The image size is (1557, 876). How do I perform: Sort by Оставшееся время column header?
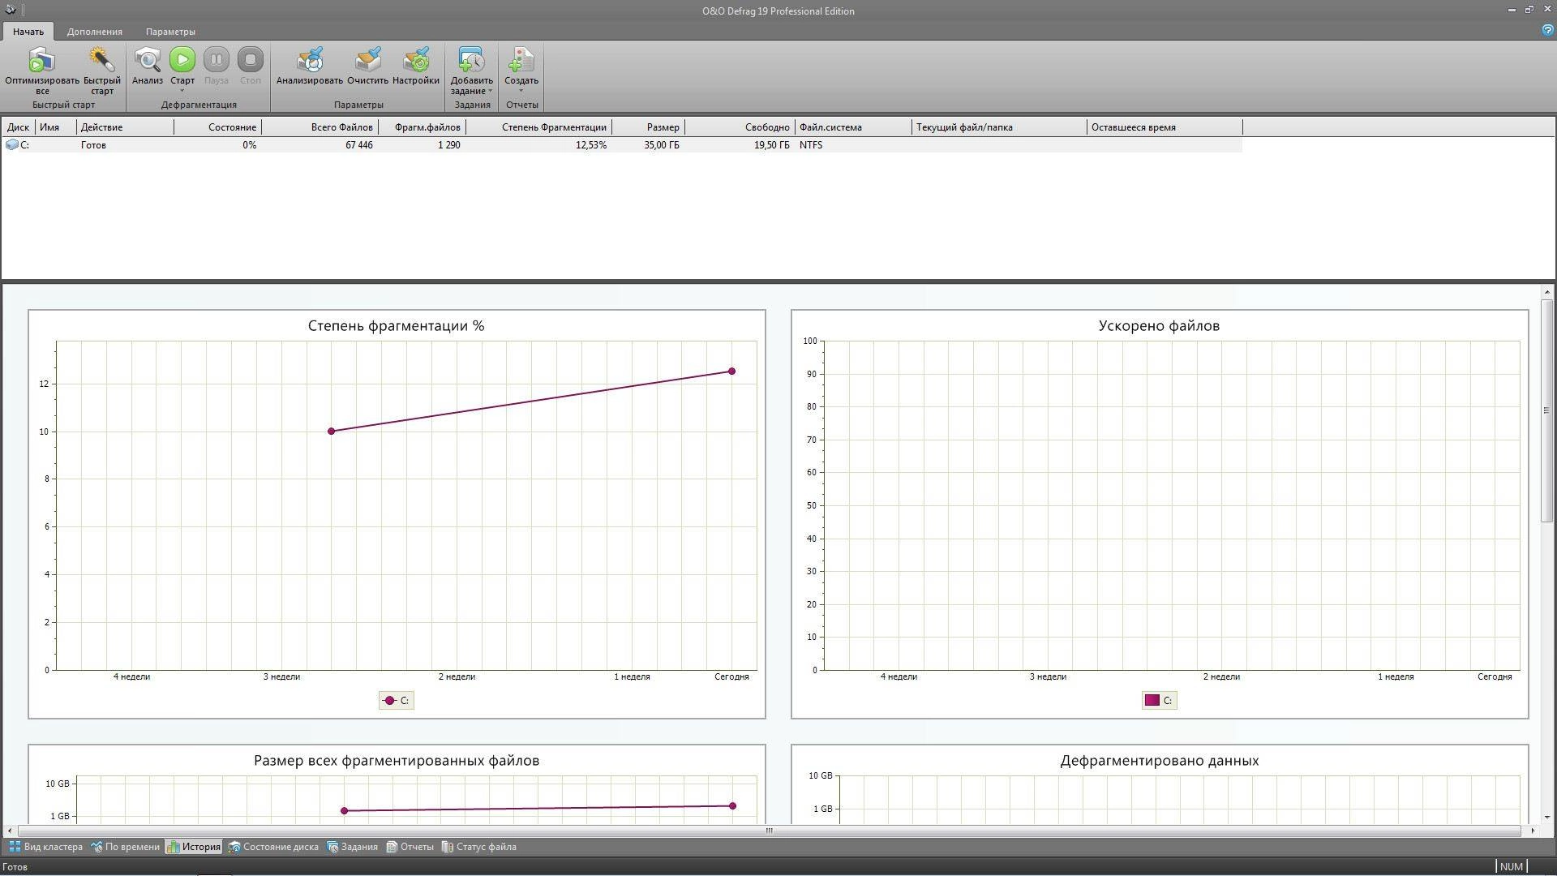click(x=1165, y=127)
